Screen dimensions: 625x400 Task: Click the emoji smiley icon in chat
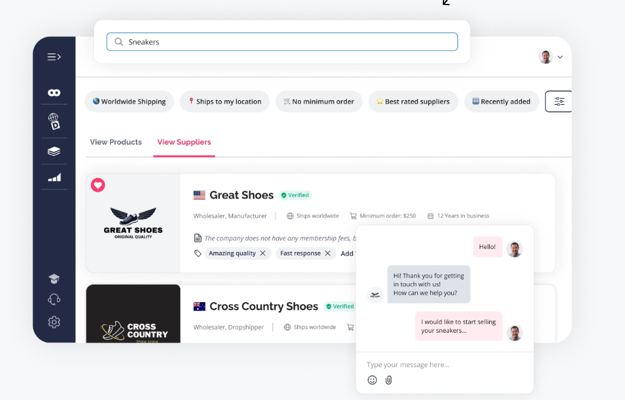point(372,380)
